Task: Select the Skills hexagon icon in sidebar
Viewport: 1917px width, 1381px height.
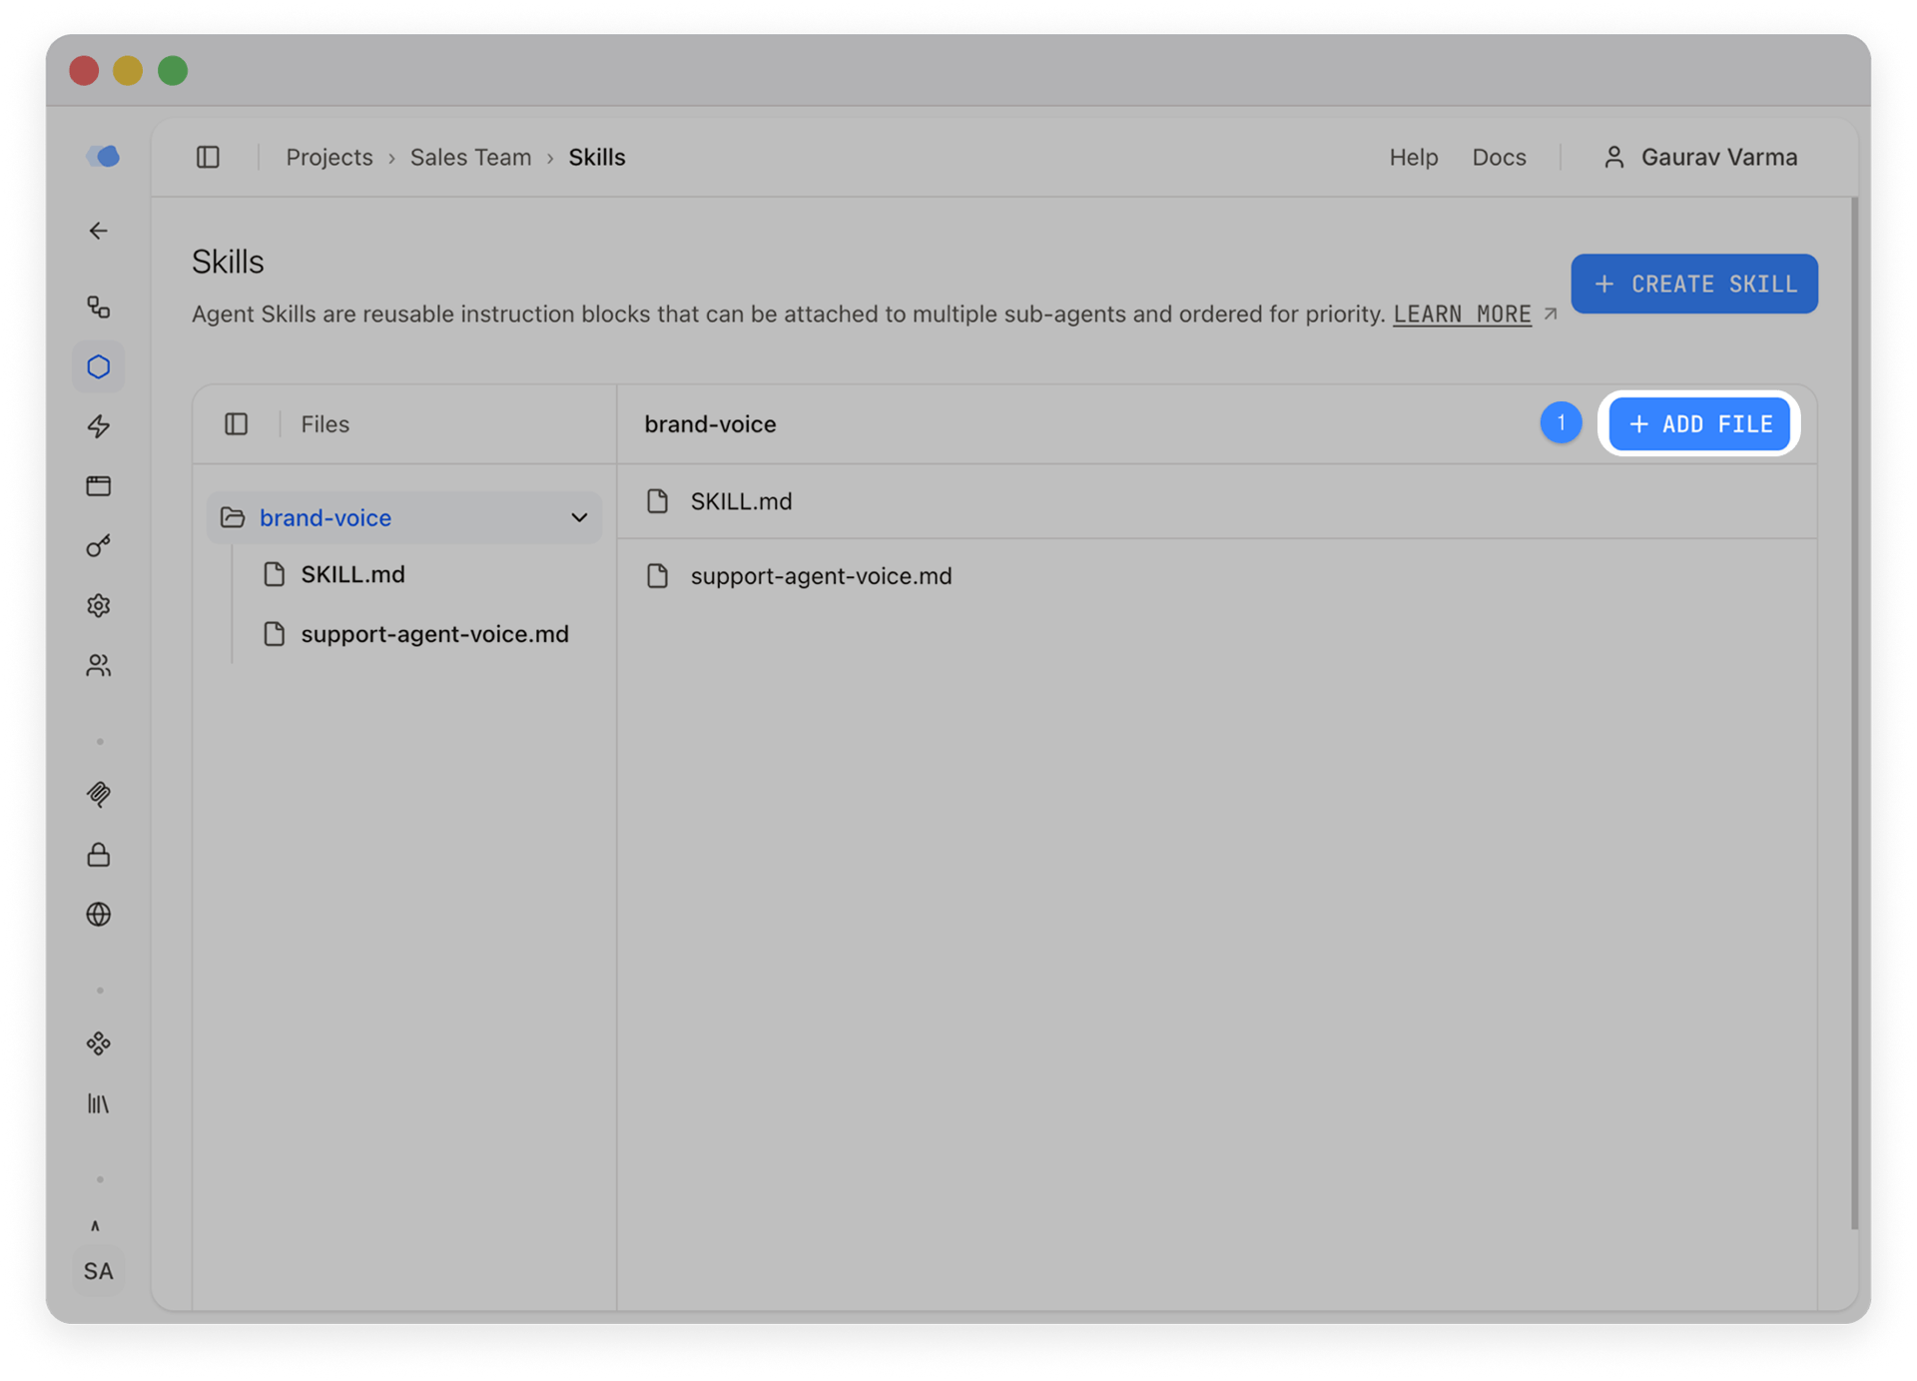Action: click(99, 366)
